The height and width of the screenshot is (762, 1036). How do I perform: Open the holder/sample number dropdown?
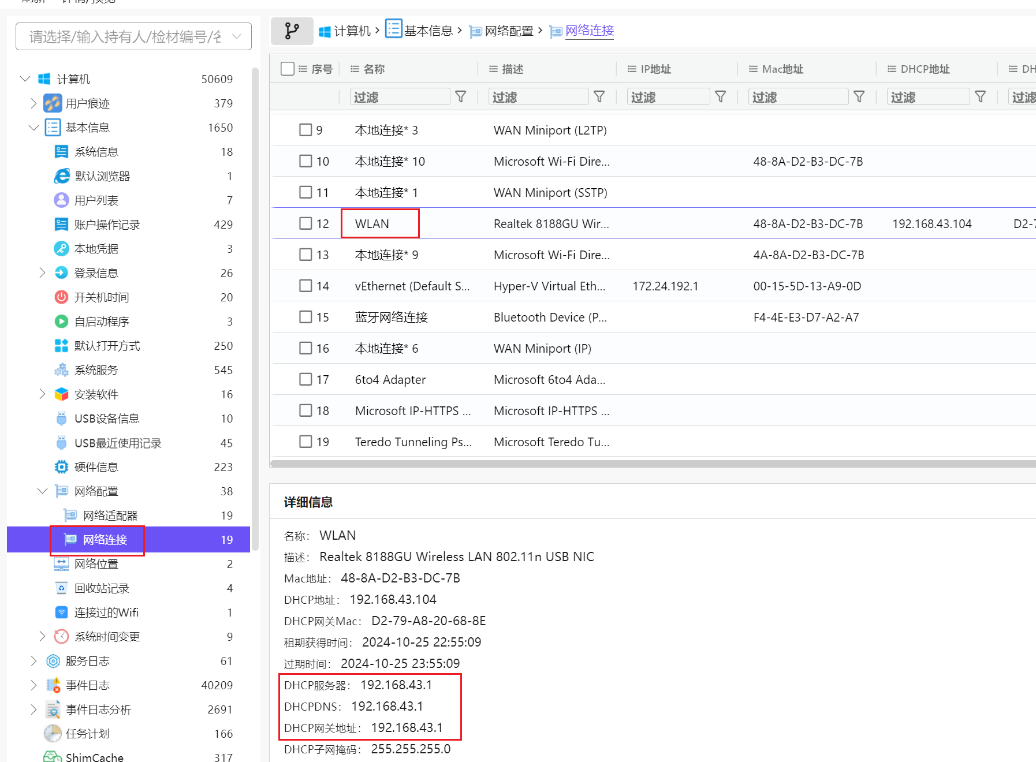pyautogui.click(x=133, y=37)
